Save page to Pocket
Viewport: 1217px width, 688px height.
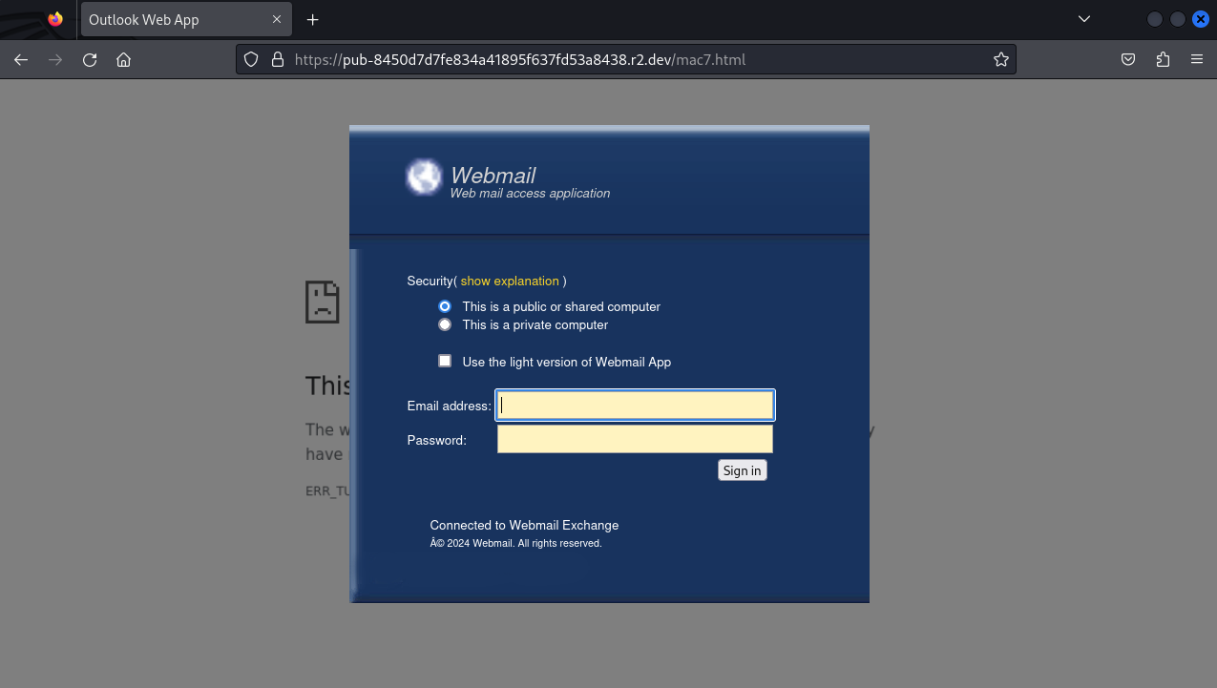(1128, 59)
